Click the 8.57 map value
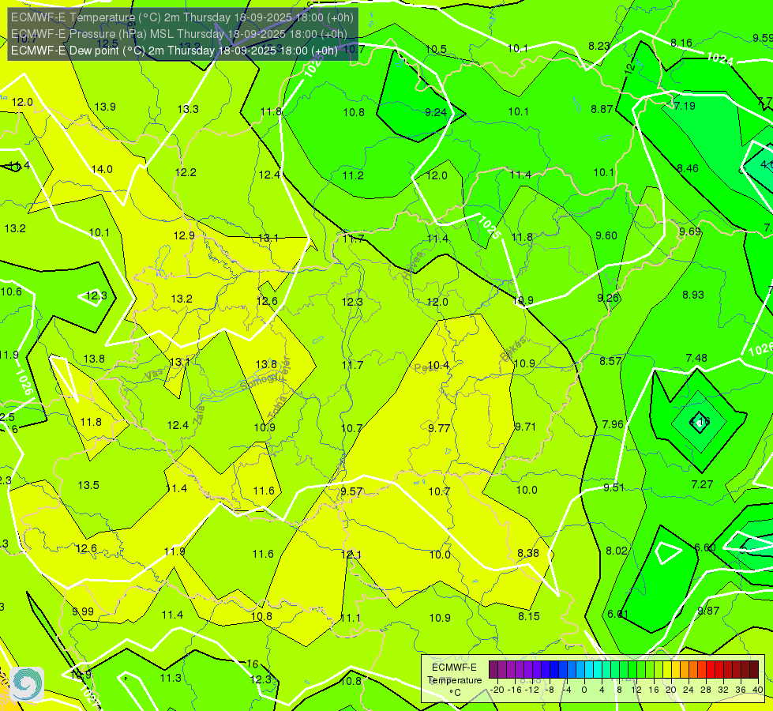This screenshot has width=773, height=711. click(x=610, y=361)
